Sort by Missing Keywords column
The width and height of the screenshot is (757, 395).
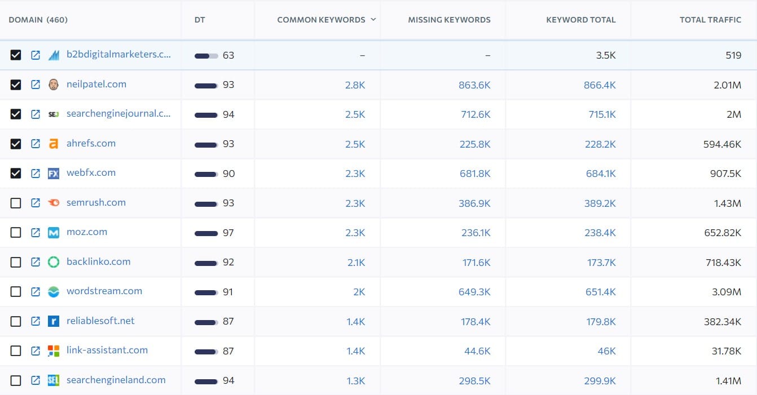click(x=450, y=20)
